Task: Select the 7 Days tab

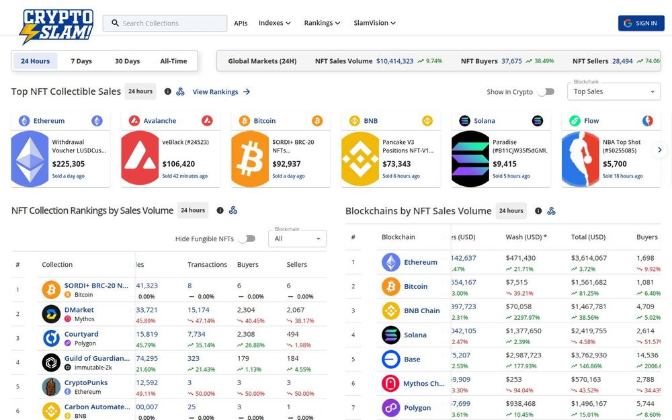Action: 81,61
